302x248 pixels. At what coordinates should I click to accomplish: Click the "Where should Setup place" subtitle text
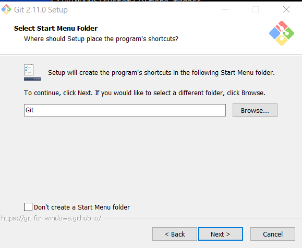tap(101, 39)
